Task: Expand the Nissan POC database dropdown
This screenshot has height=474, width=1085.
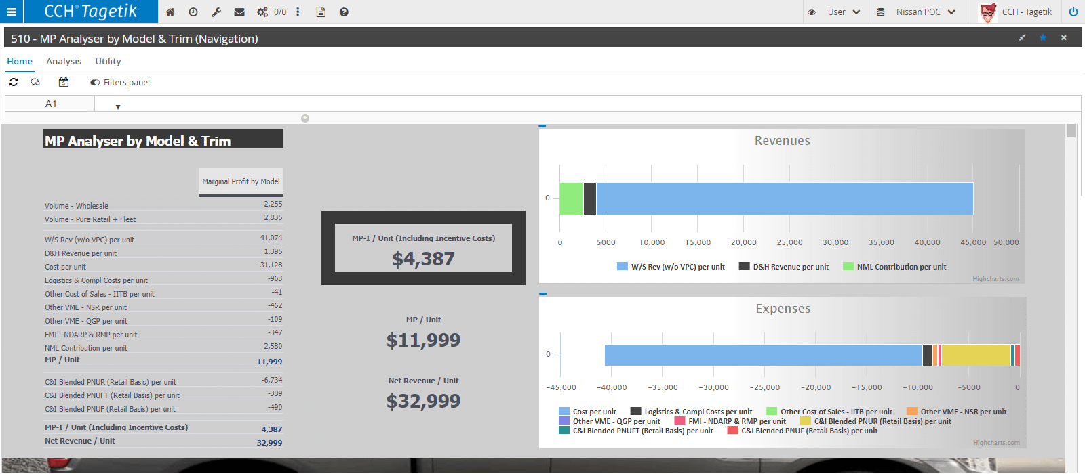Action: click(x=925, y=12)
